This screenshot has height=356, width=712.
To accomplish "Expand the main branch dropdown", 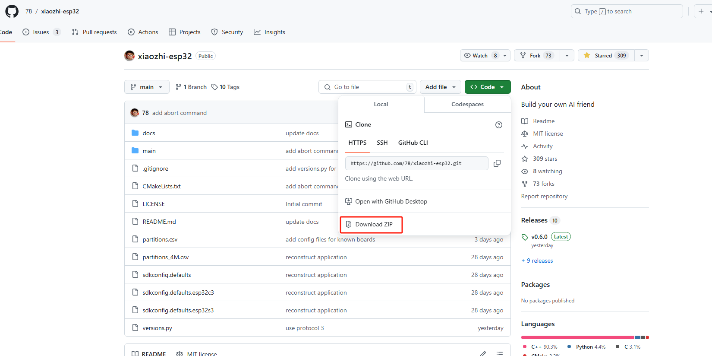I will pos(147,87).
